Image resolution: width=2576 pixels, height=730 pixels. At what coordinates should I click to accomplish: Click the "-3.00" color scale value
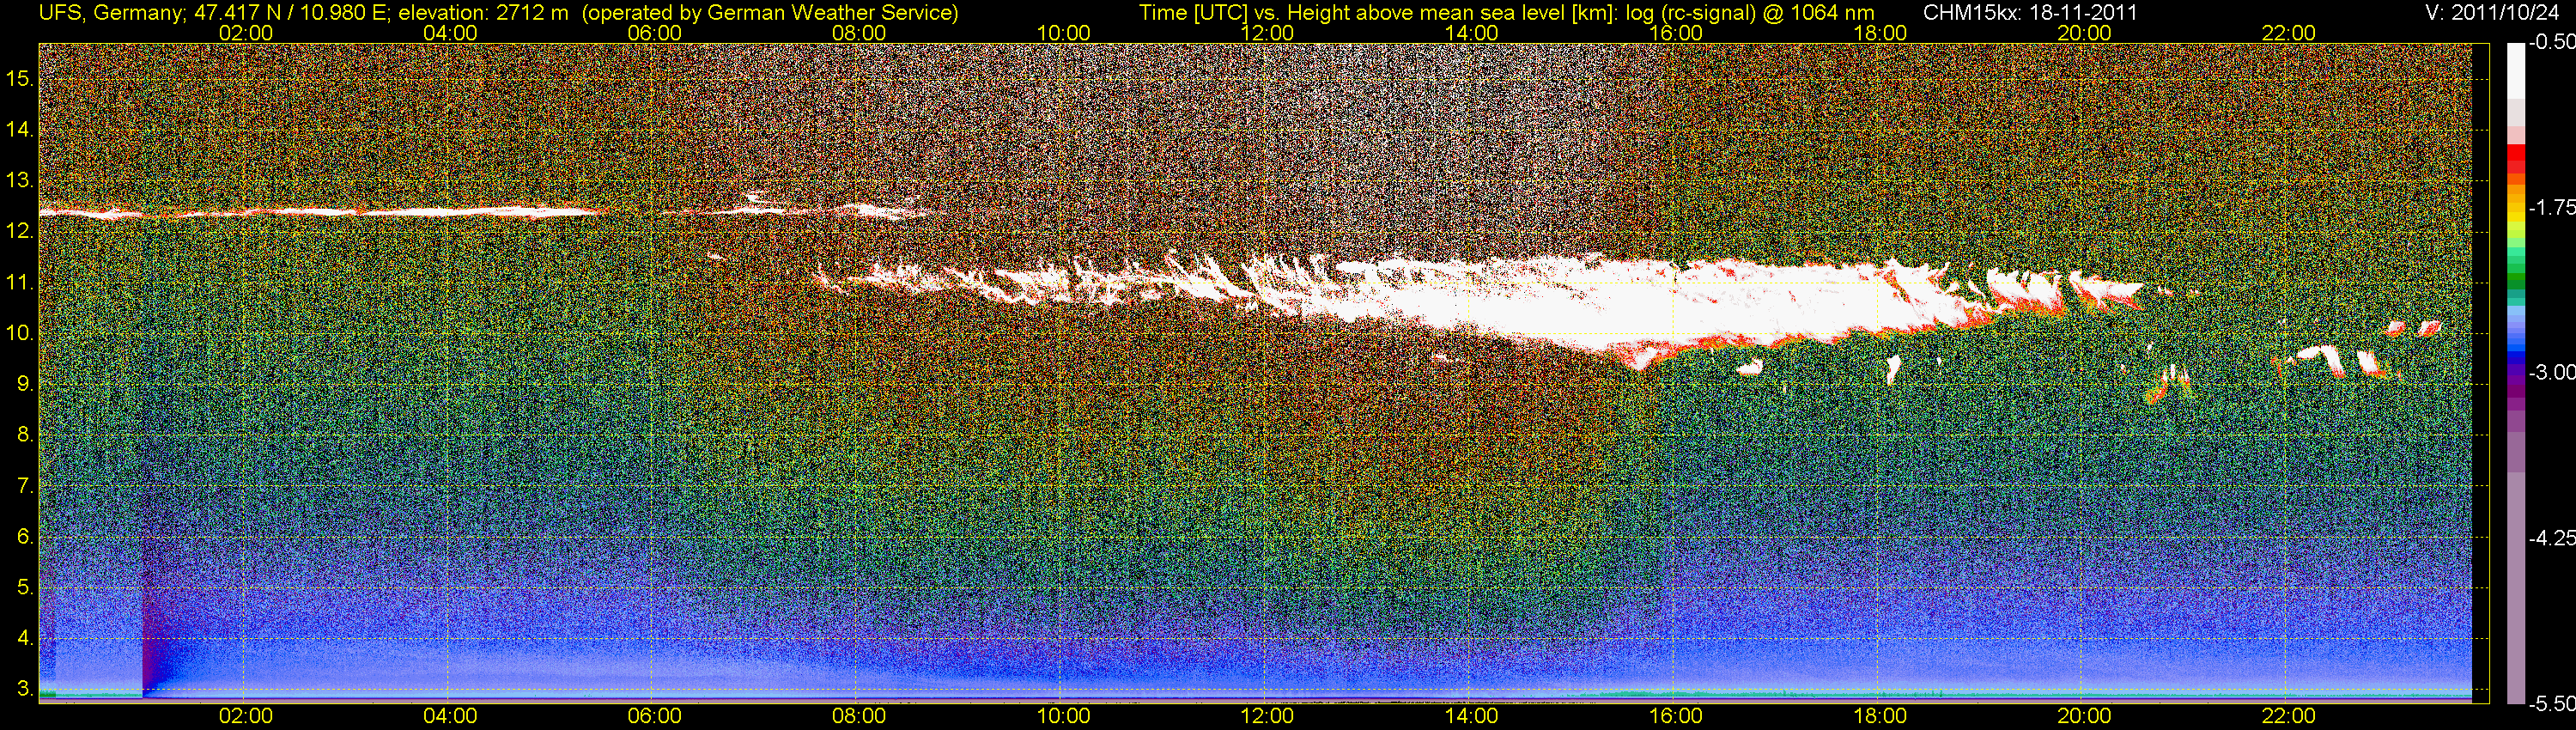(x=2552, y=373)
